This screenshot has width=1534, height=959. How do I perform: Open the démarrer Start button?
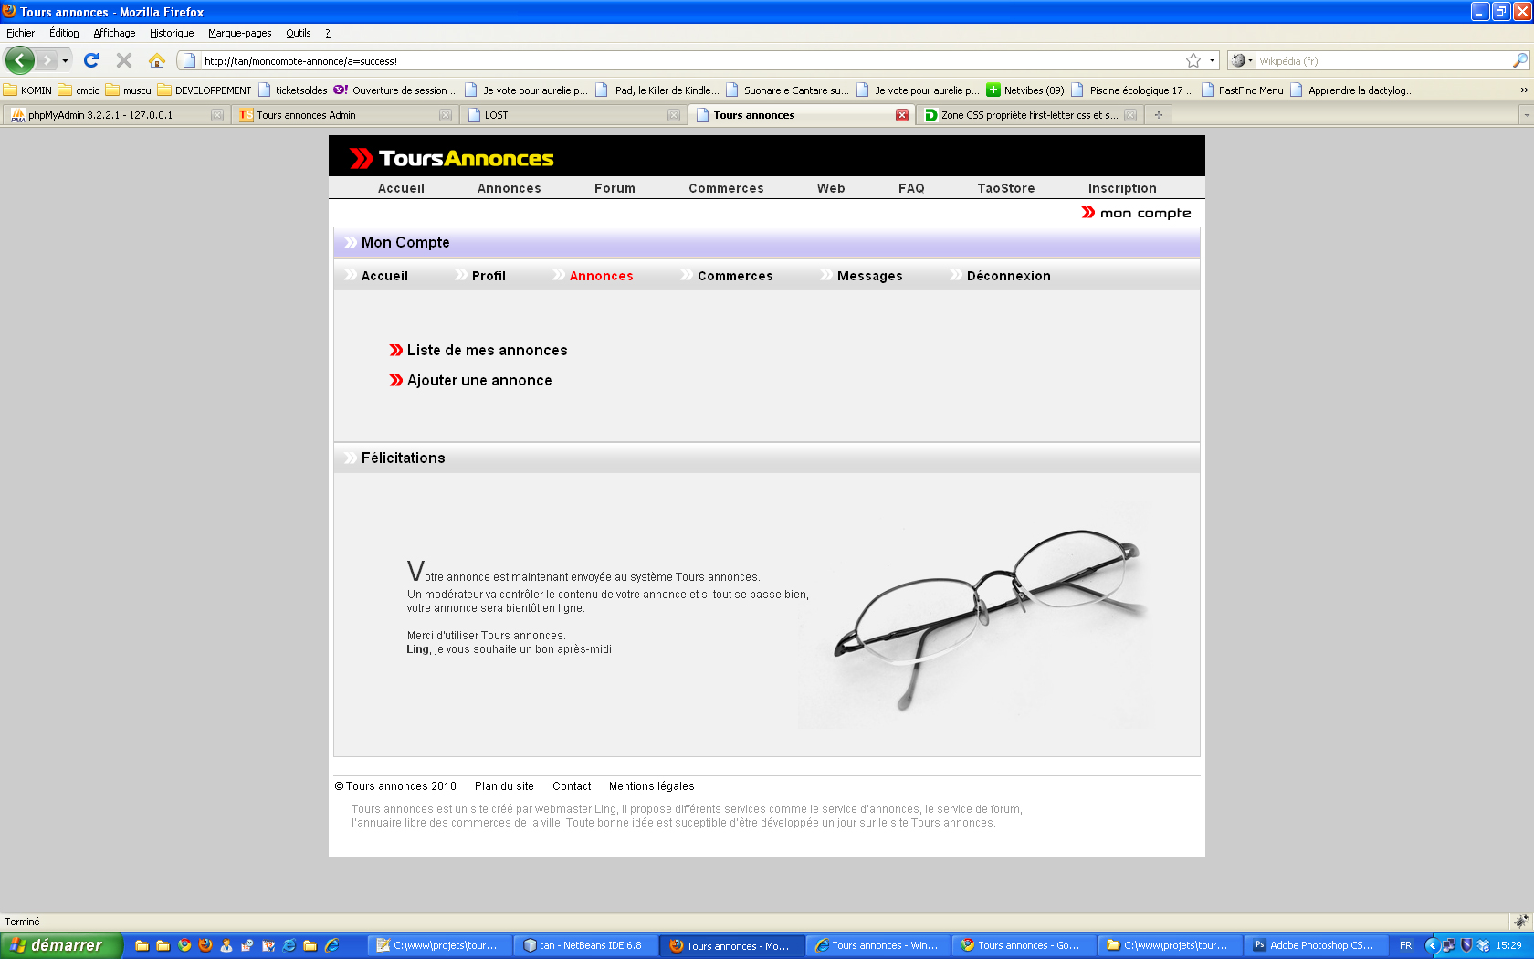pyautogui.click(x=60, y=945)
